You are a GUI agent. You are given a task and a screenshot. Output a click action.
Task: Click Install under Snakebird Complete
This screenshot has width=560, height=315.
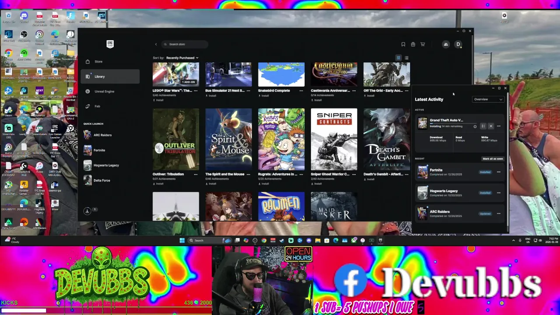tap(263, 95)
